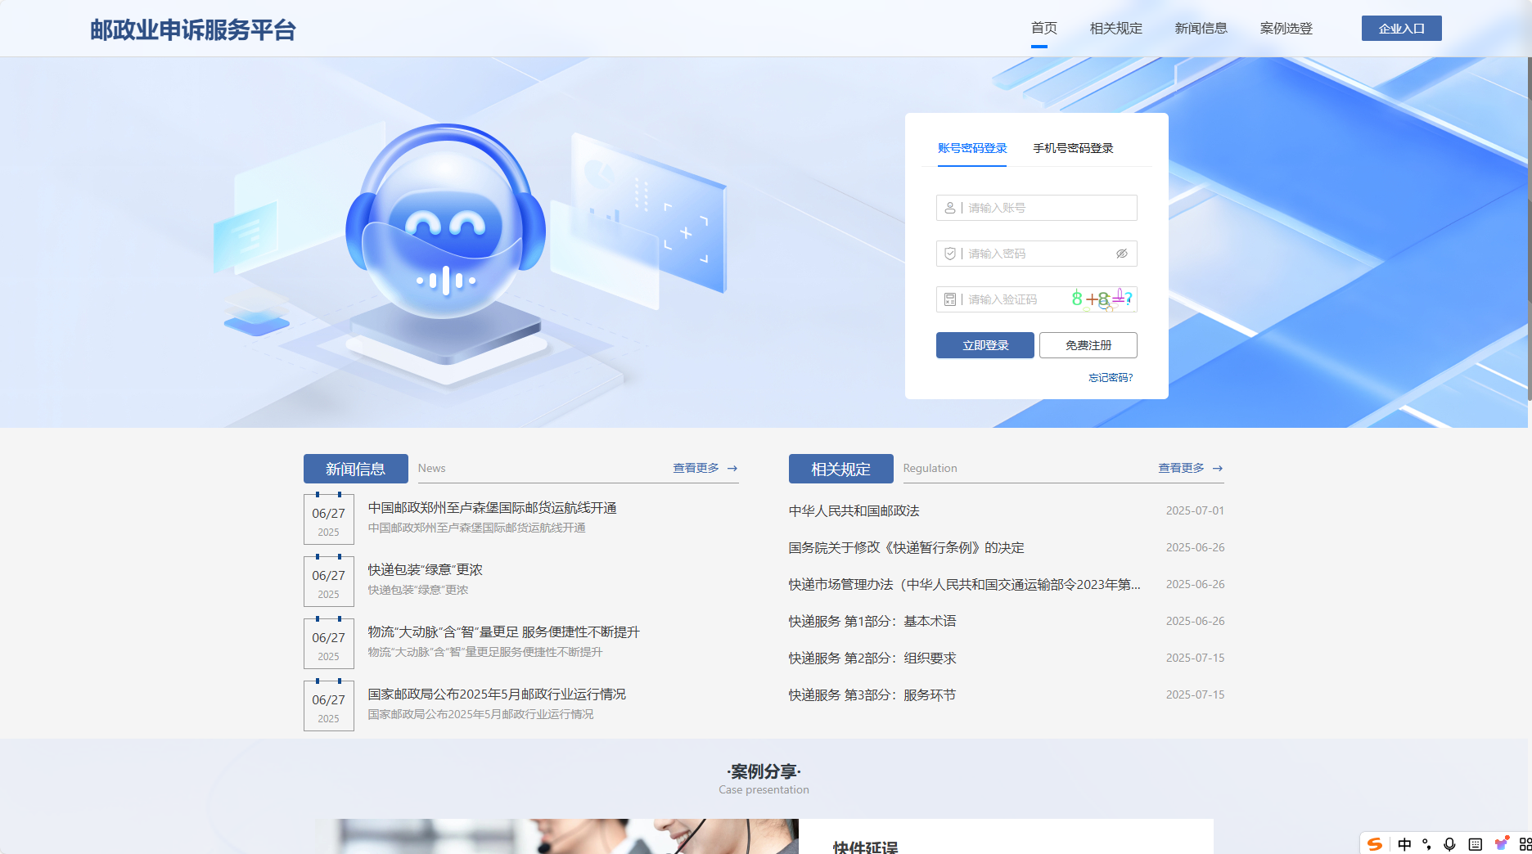Click the keypad icon beside the captcha field
This screenshot has height=854, width=1532.
[949, 299]
